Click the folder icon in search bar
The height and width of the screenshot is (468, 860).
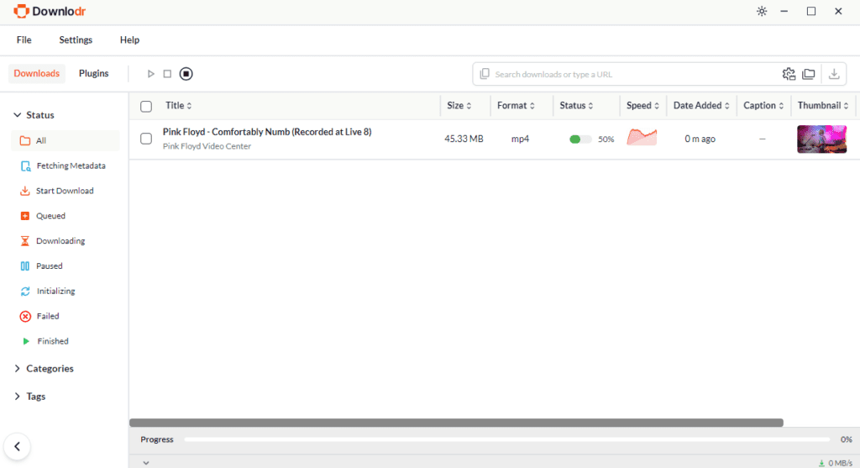coord(809,74)
